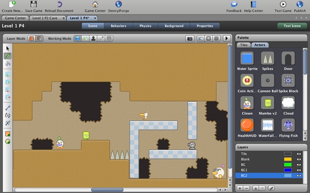Select the arrow selection tool
Viewport: 310px width, 193px height.
[8, 48]
